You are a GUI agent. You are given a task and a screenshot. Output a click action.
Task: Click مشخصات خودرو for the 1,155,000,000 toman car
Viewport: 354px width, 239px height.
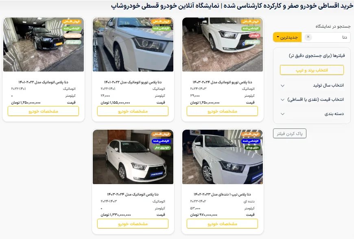pyautogui.click(x=133, y=111)
